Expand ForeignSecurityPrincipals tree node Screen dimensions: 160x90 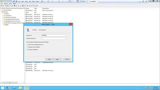[3, 19]
